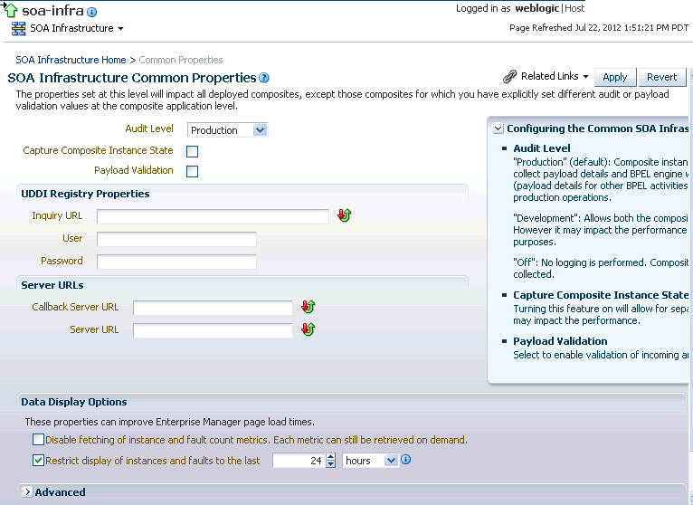Decrease the restrict display value with down arrow
Screen dimensions: 693x505
(330, 464)
